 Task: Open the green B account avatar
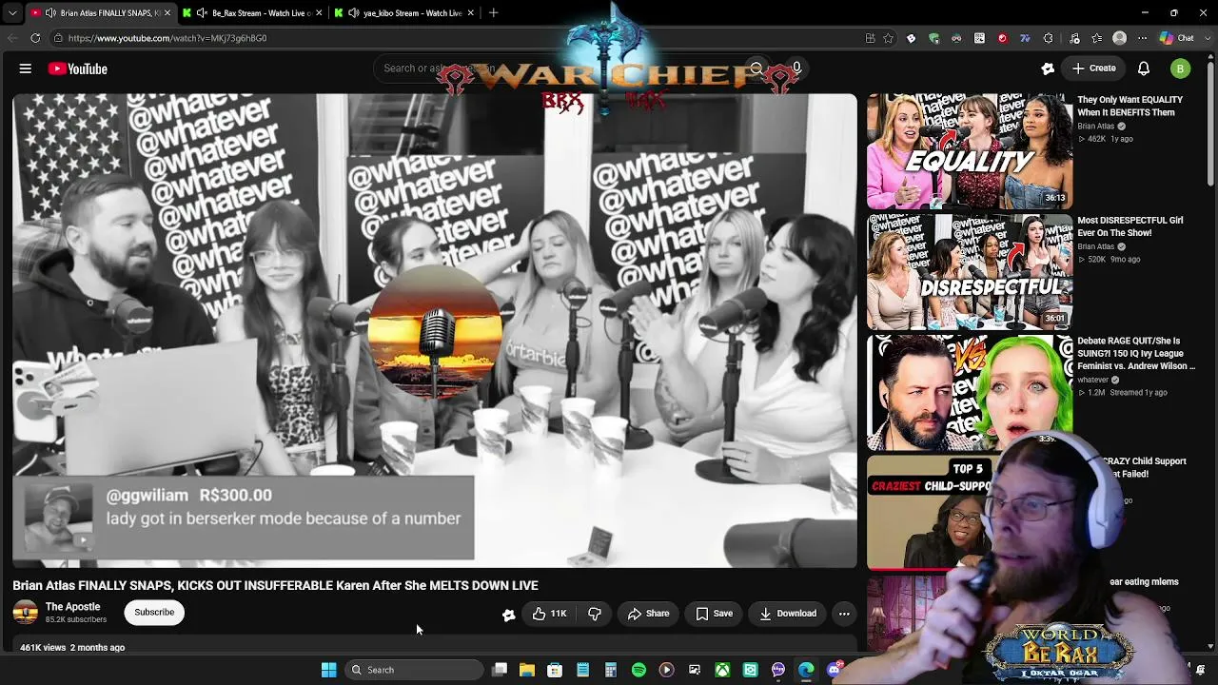[1180, 68]
